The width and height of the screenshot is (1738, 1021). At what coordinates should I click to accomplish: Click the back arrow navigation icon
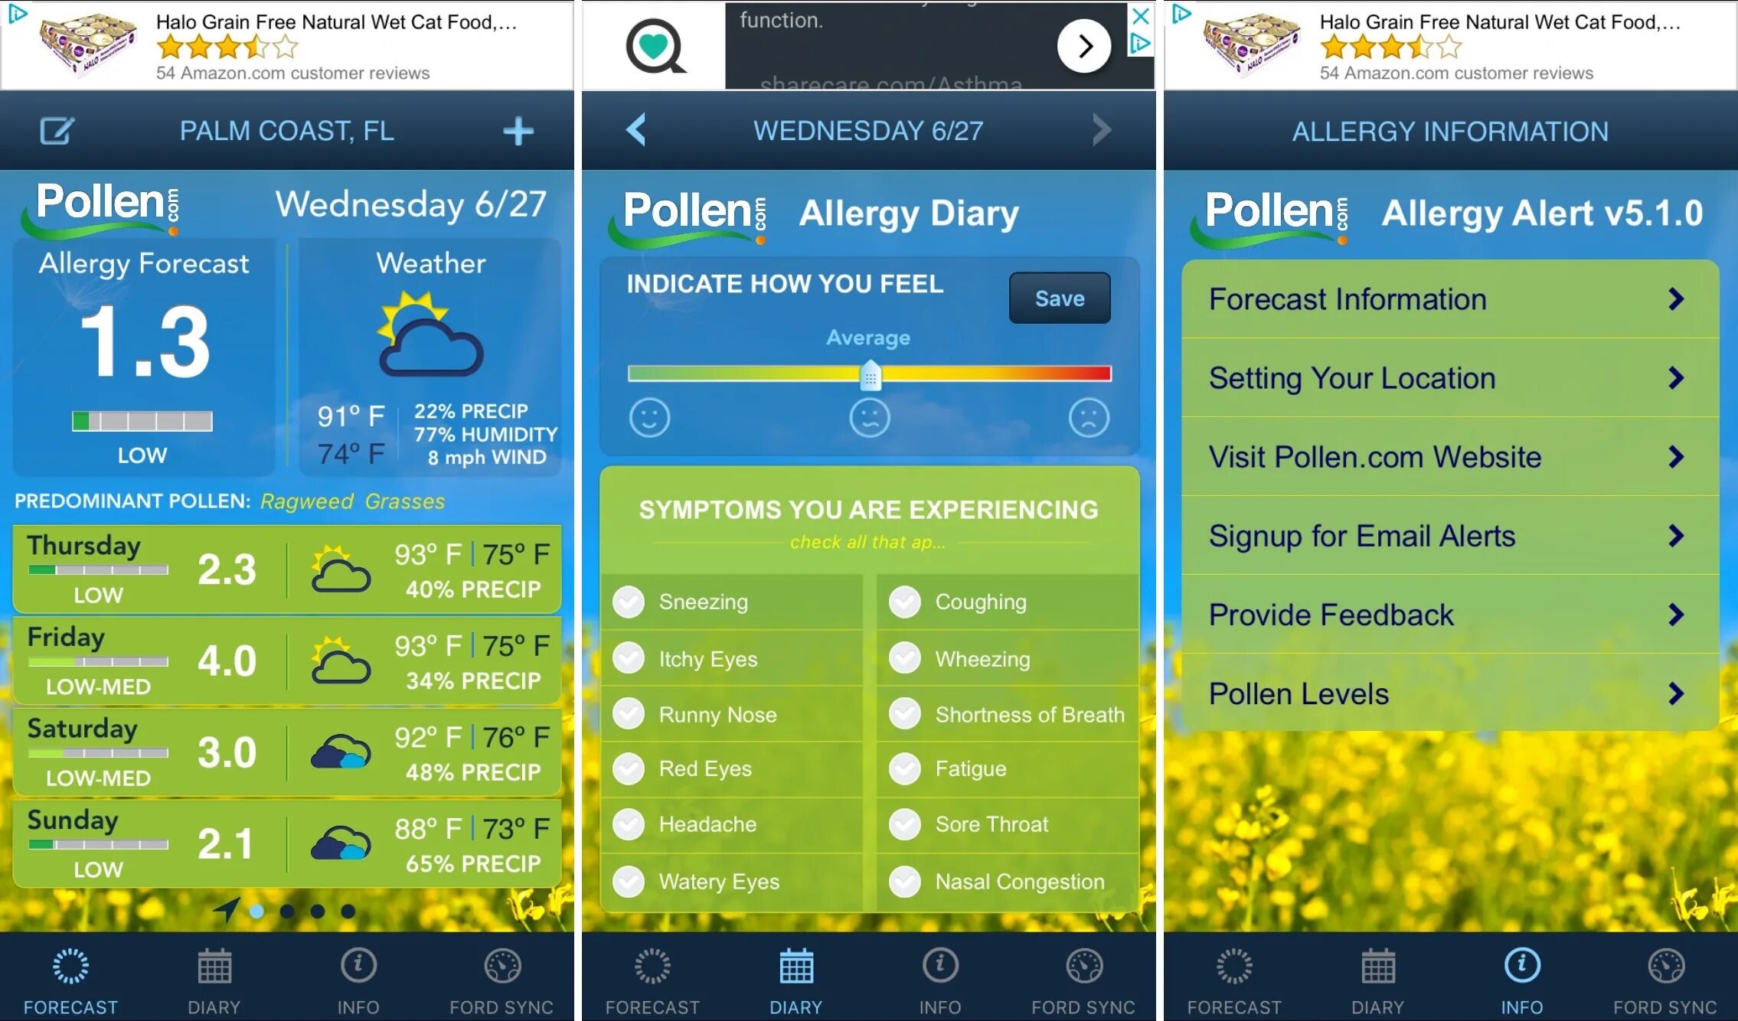635,130
